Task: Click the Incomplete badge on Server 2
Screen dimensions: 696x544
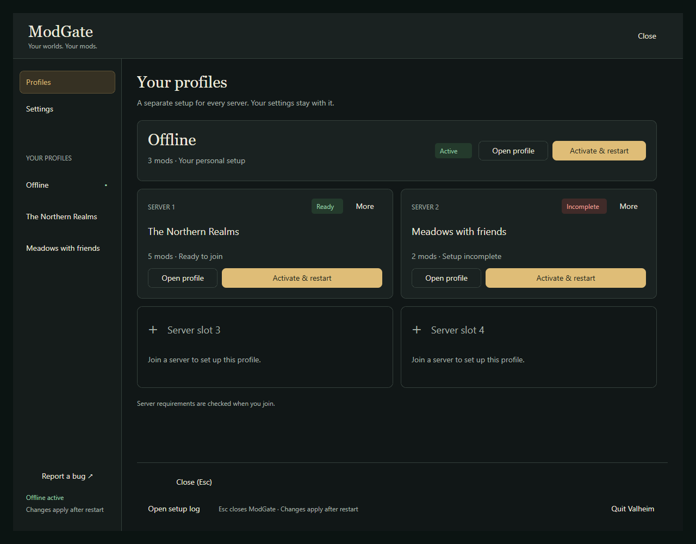Action: 584,207
